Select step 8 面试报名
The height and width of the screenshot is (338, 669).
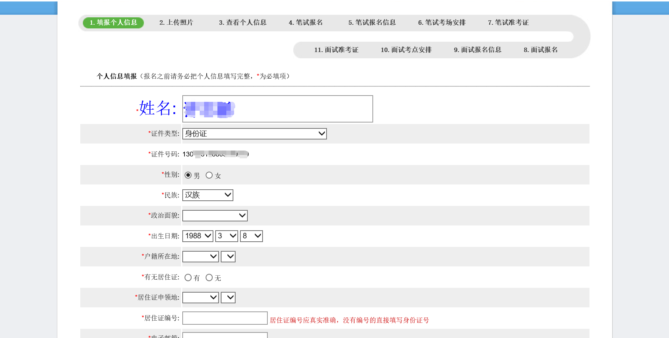(541, 50)
